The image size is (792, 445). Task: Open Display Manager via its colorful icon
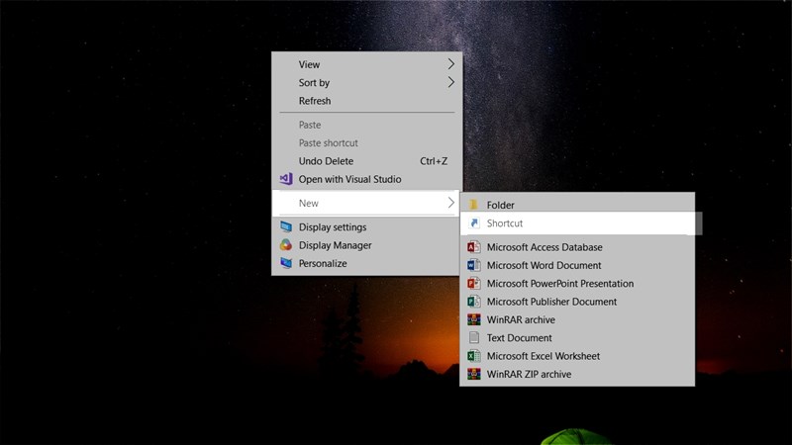click(286, 245)
